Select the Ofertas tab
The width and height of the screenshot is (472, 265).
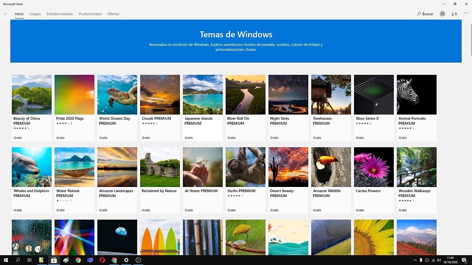113,14
